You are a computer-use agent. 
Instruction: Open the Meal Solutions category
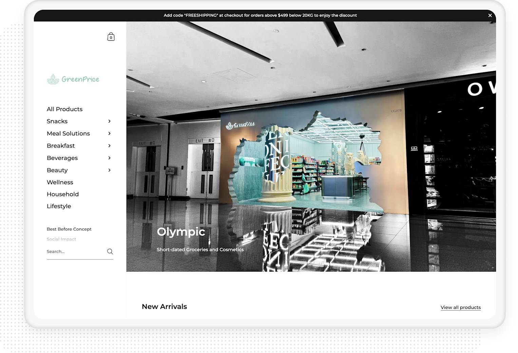(68, 133)
